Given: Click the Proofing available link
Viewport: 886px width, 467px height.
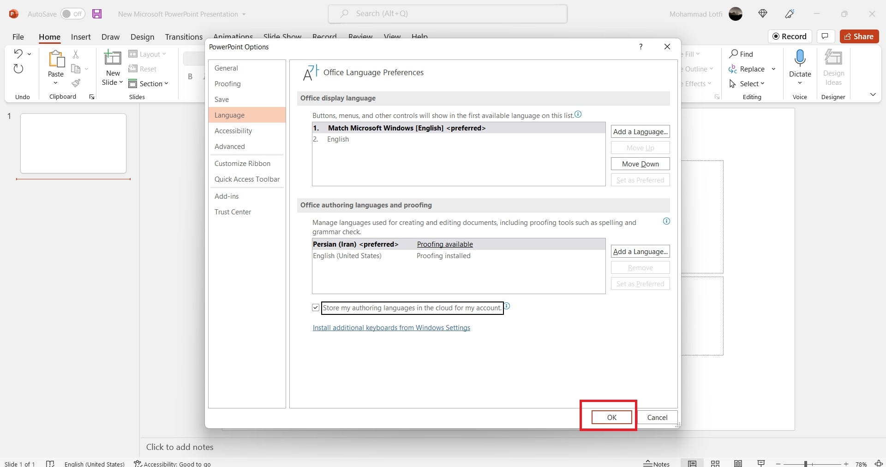Looking at the screenshot, I should (x=445, y=244).
